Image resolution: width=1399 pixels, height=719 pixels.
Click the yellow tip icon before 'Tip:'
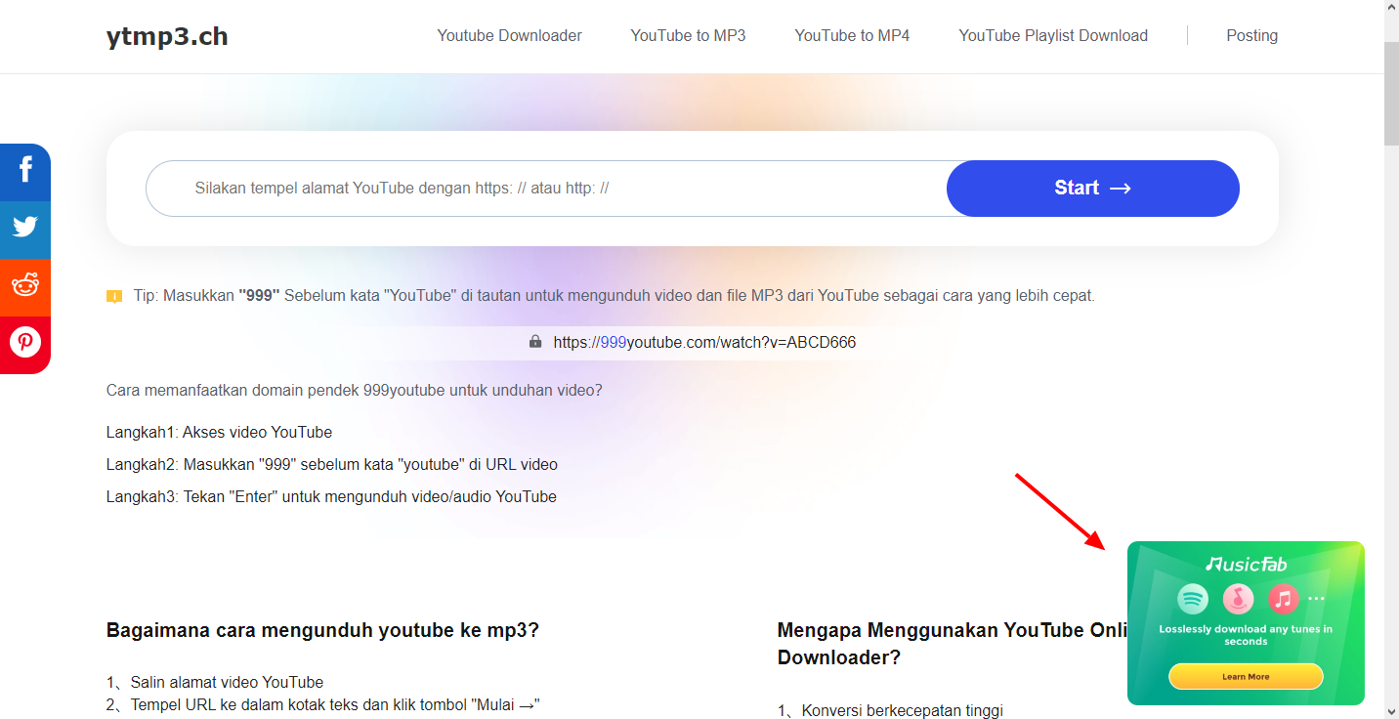pos(114,296)
